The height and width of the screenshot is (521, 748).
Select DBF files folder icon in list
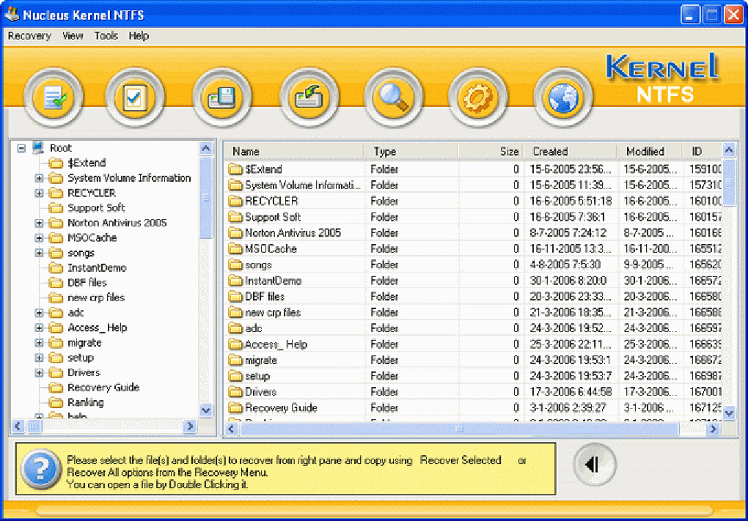[235, 297]
